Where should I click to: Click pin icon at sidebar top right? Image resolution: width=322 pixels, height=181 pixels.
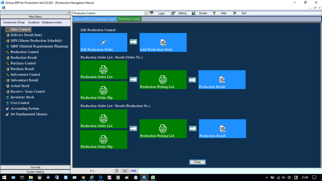click(x=69, y=12)
